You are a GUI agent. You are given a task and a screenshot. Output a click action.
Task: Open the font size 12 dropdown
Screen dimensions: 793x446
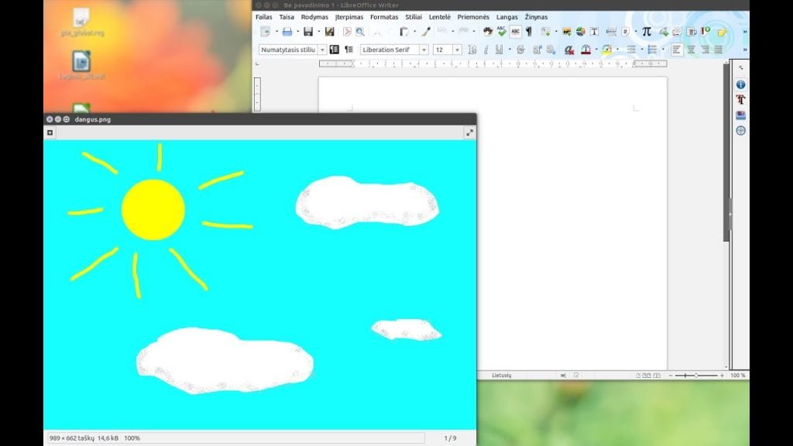[x=457, y=50]
